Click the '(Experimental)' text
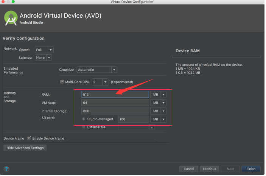Viewport: 266px width, 176px height. click(122, 82)
